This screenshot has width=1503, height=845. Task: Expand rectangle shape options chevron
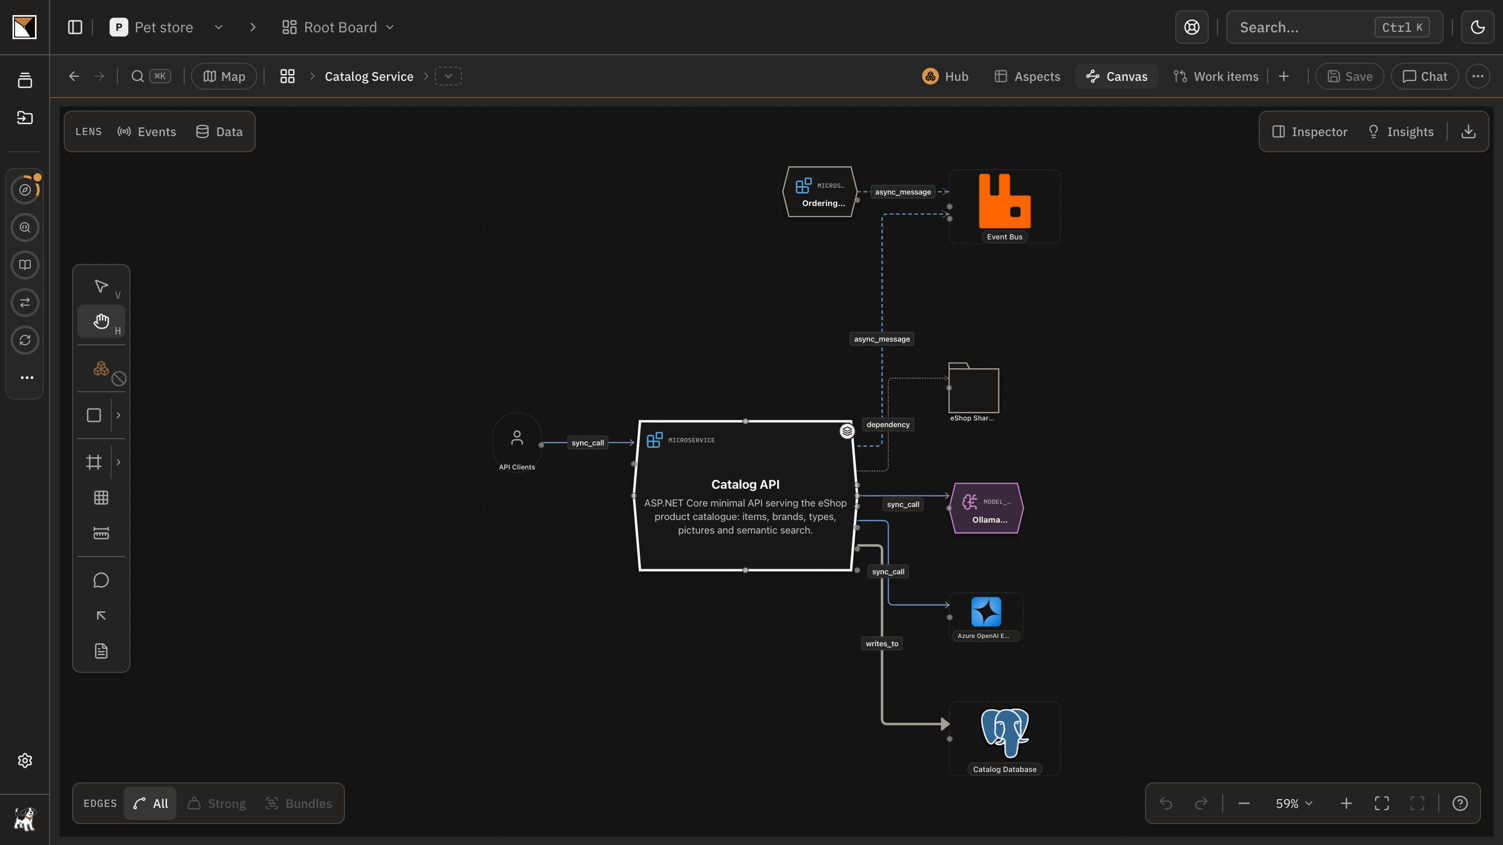click(118, 415)
